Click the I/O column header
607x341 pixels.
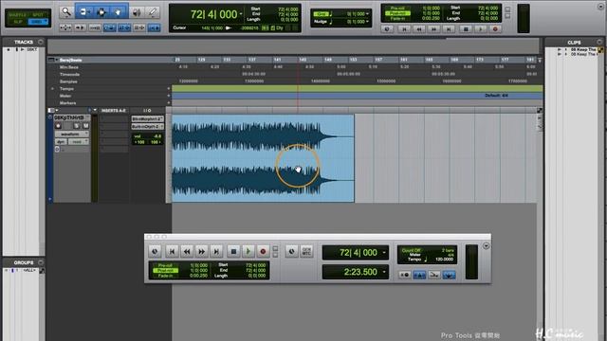[147, 111]
